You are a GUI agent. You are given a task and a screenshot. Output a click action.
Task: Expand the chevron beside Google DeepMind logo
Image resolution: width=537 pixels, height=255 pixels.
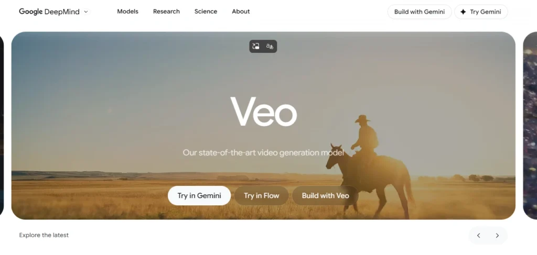(86, 12)
